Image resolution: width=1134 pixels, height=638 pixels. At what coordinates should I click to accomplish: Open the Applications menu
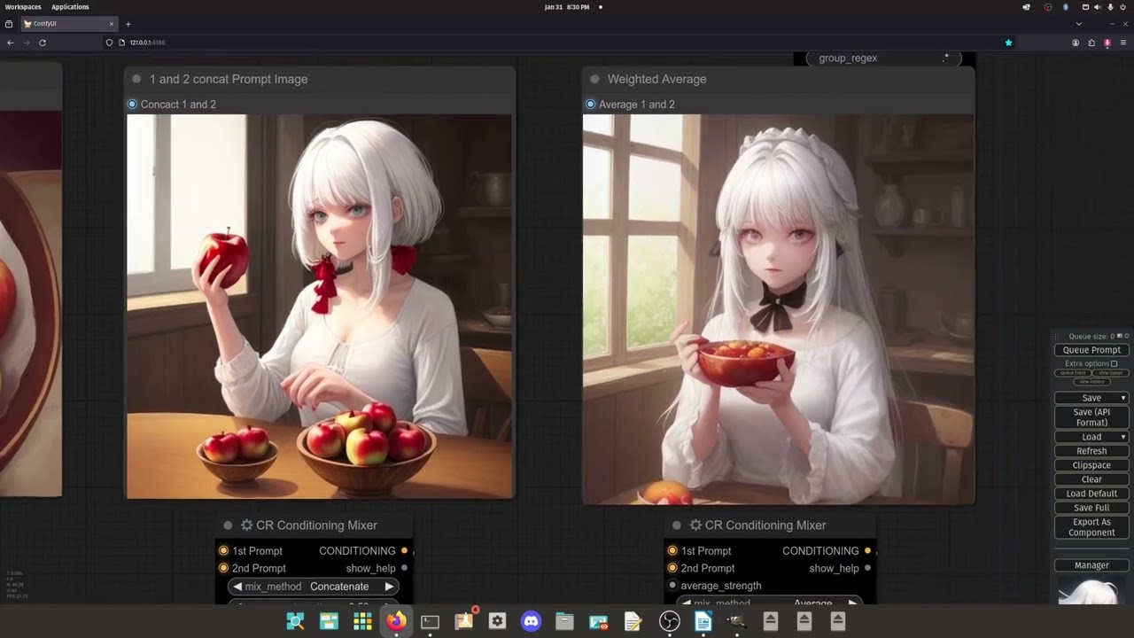pos(70,7)
